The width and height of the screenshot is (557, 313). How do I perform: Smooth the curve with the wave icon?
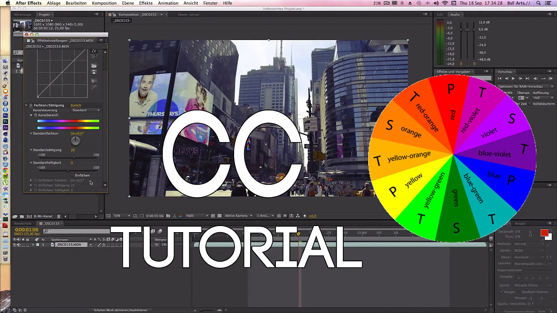(94, 81)
